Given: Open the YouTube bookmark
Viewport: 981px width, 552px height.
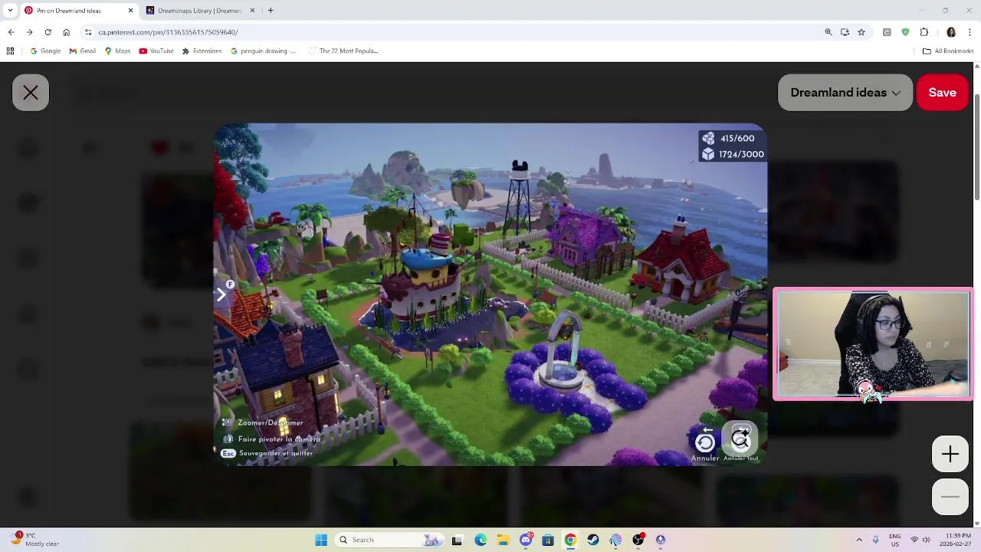Looking at the screenshot, I should point(156,51).
